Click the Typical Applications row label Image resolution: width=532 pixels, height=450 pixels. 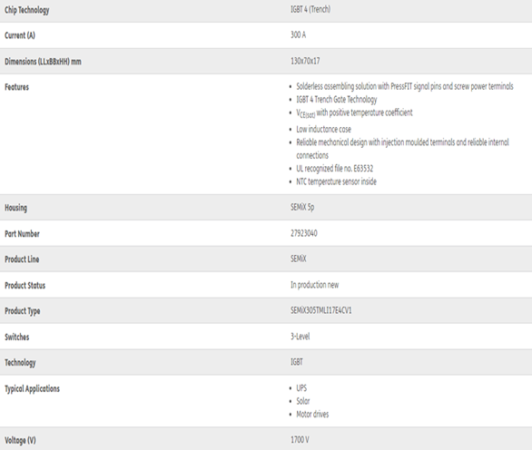click(x=33, y=389)
